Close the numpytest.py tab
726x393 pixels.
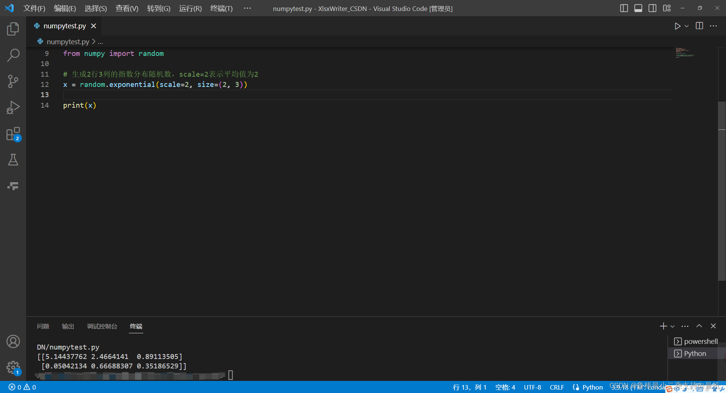(93, 26)
